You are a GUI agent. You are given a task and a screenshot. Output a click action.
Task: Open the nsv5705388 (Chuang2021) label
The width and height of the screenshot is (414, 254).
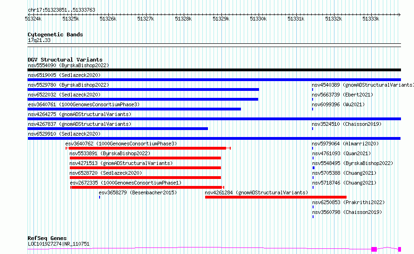tap(344, 173)
